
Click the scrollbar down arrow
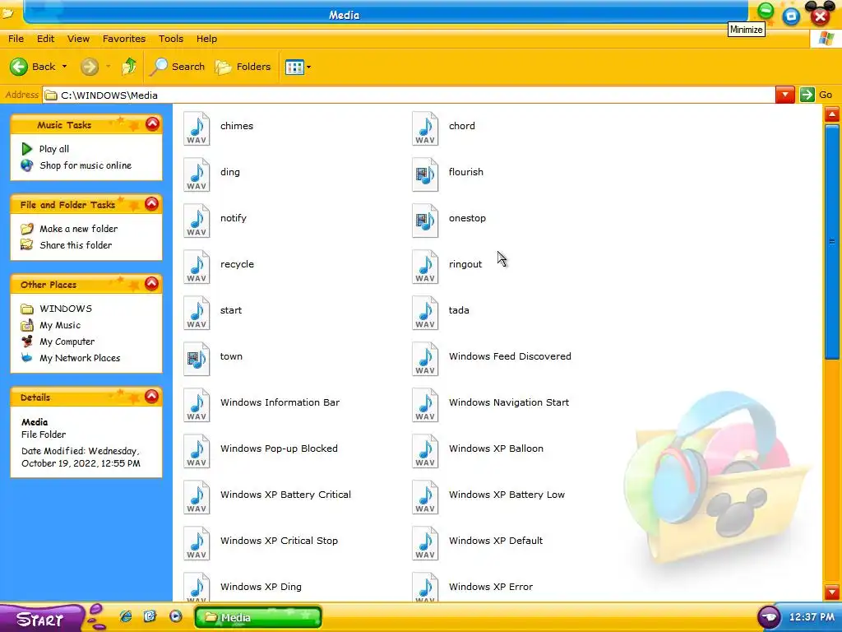(832, 592)
